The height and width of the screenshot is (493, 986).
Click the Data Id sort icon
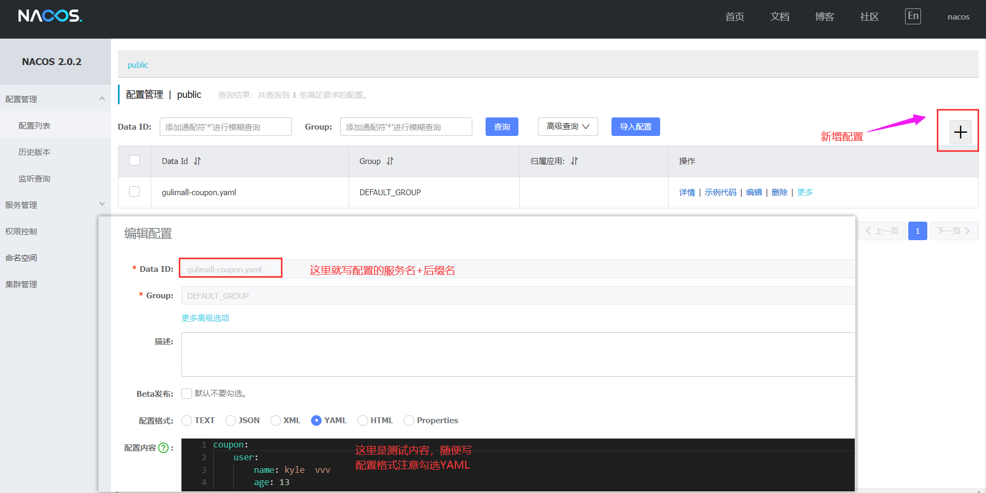197,161
